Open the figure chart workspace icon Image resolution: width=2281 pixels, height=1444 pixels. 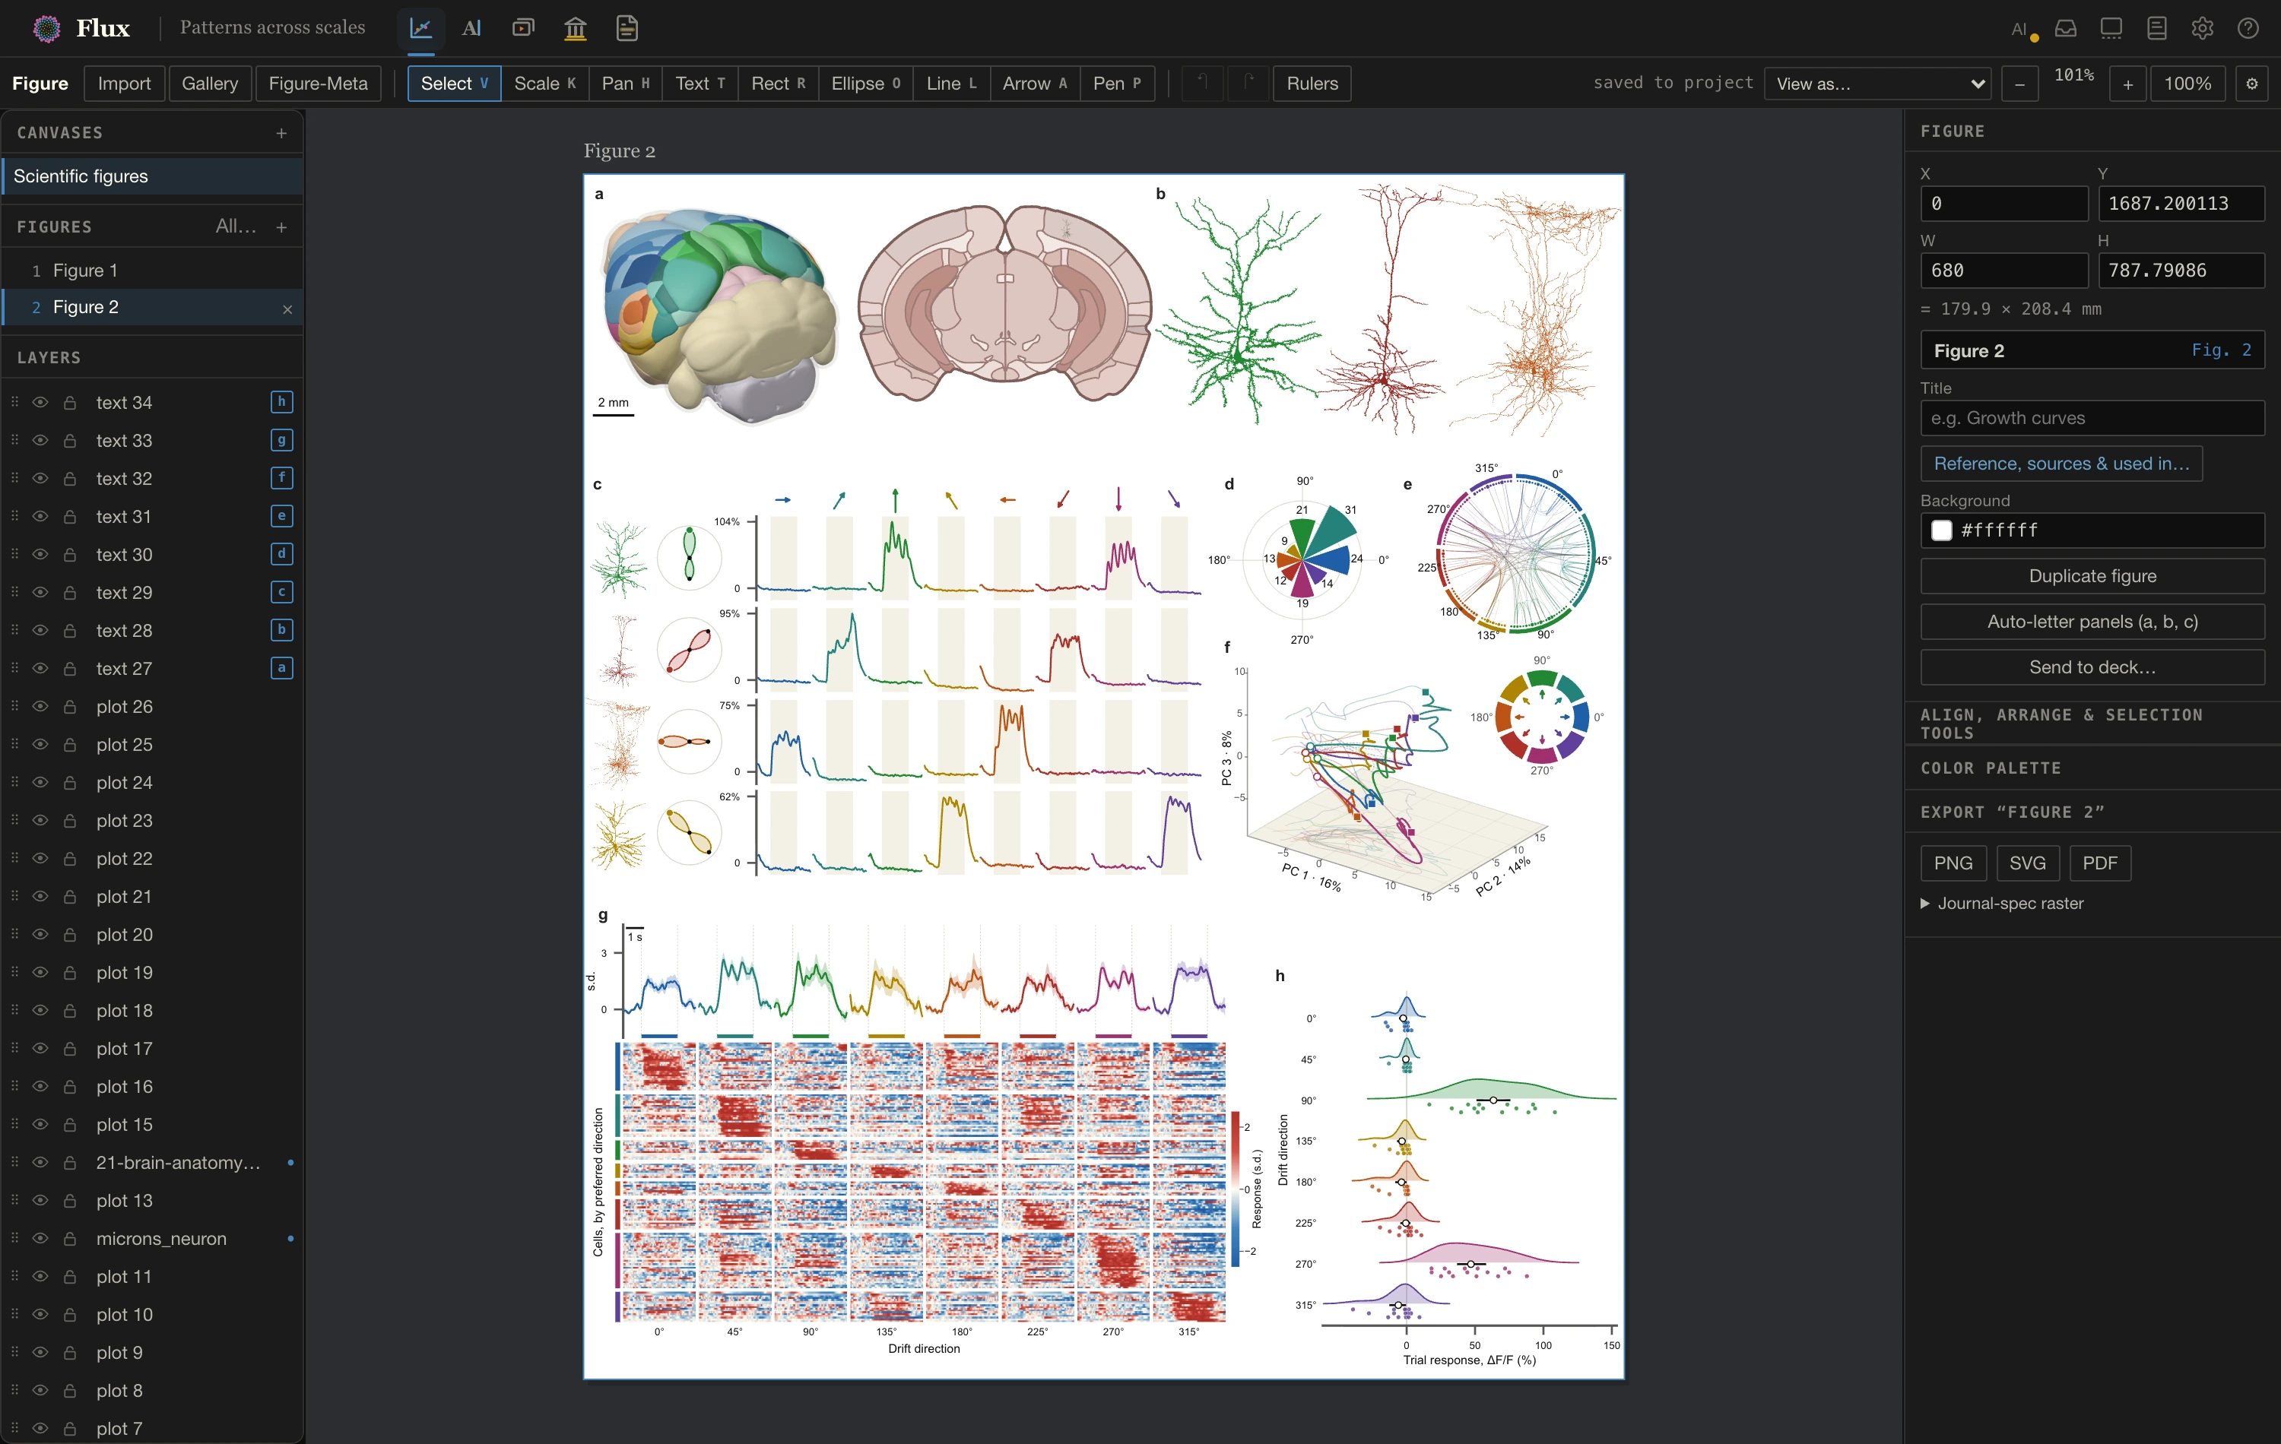tap(420, 28)
